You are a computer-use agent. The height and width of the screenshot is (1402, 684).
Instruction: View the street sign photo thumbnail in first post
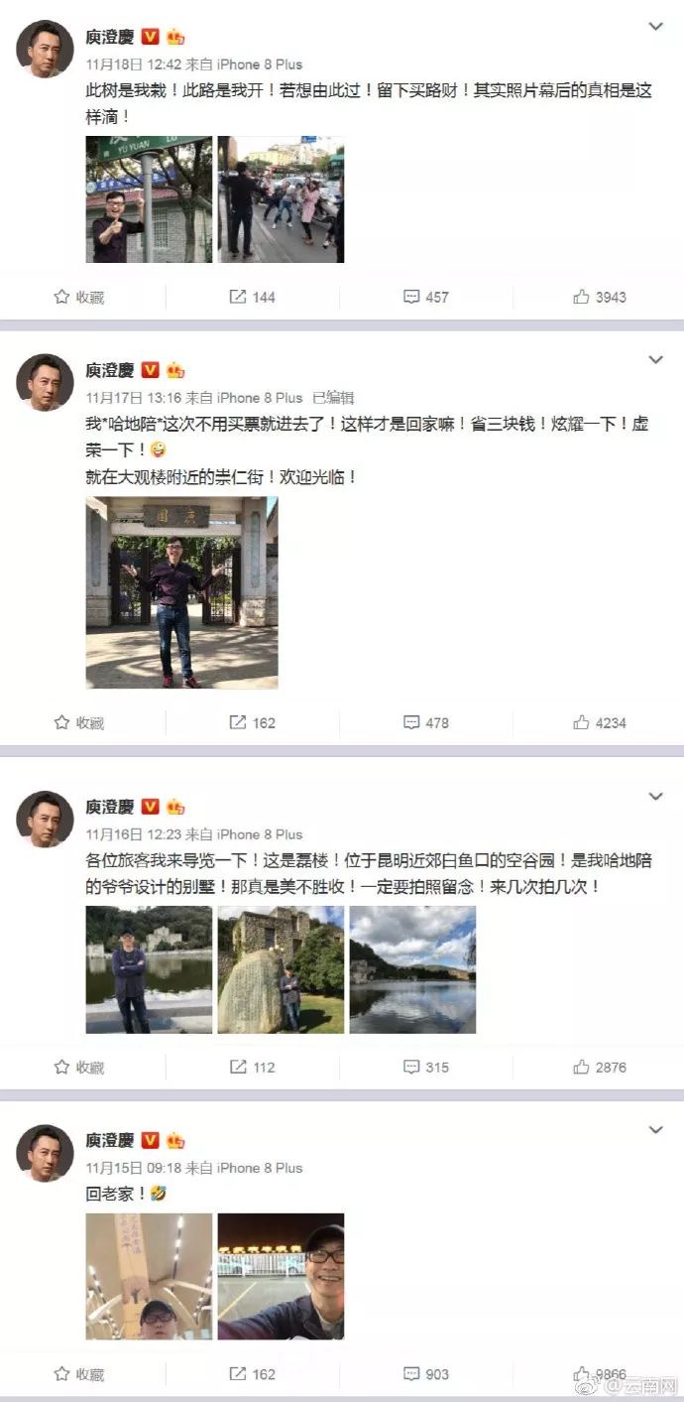point(149,199)
